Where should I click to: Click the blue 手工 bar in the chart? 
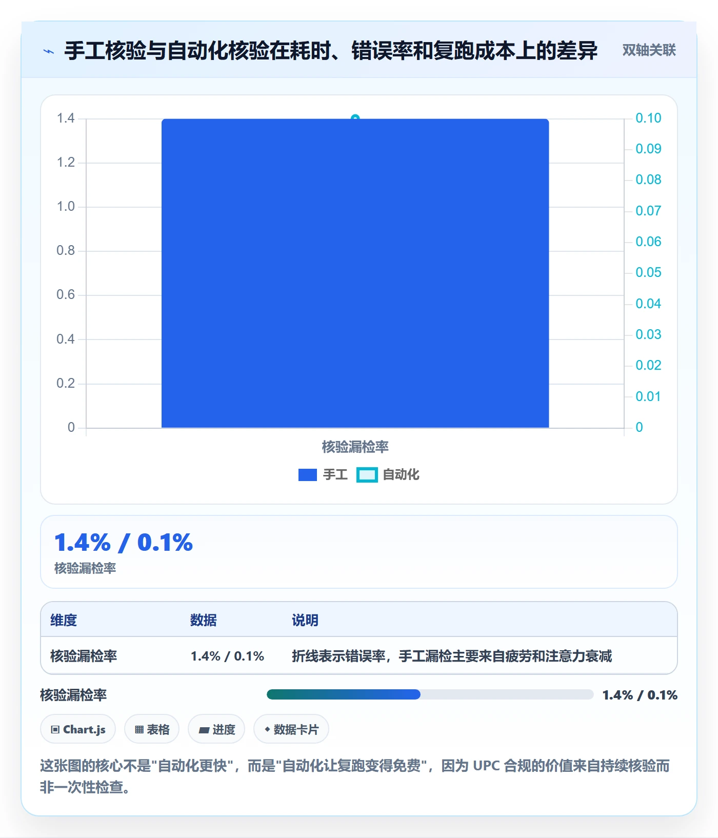[355, 273]
